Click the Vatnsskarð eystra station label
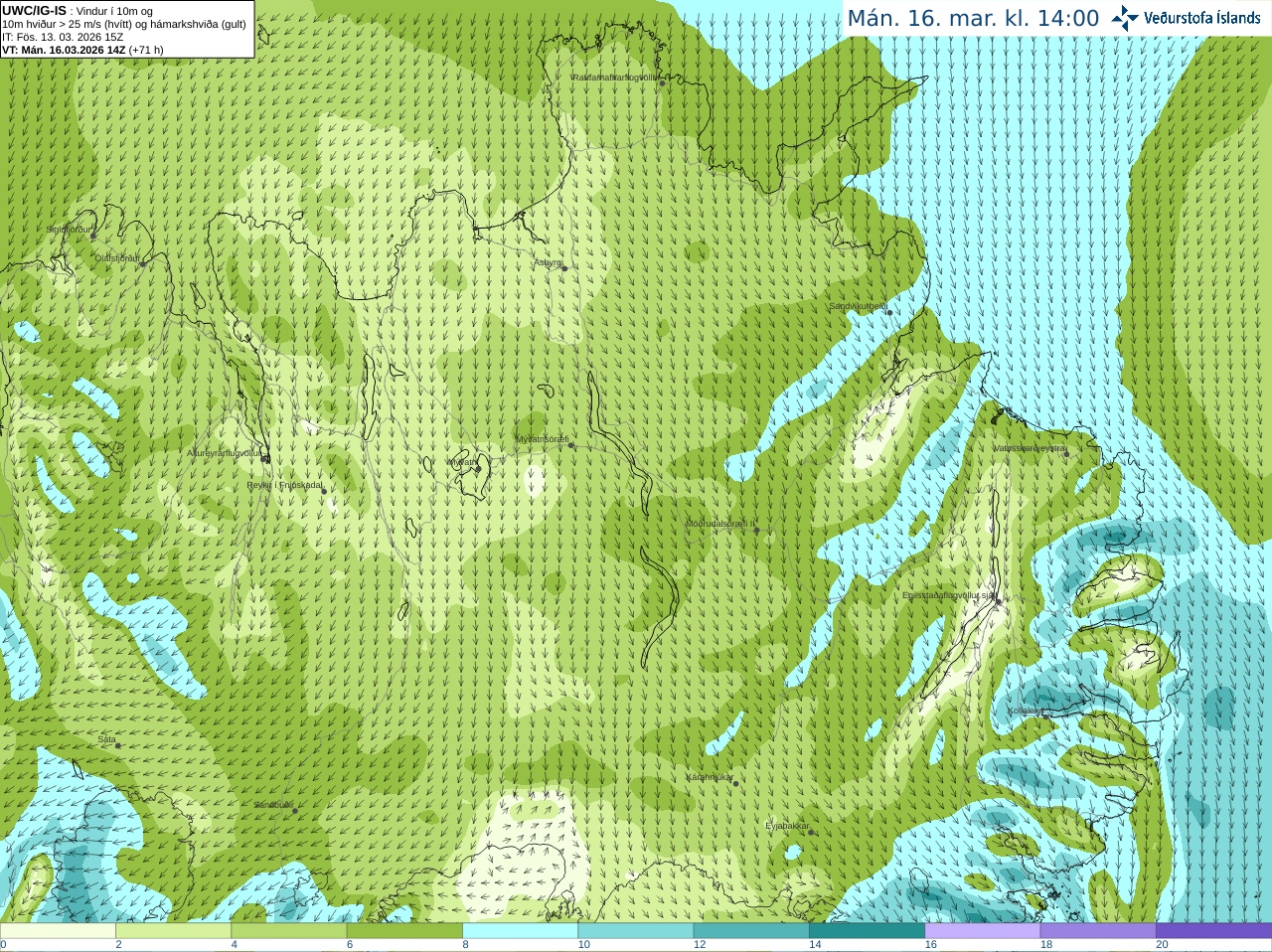Viewport: 1272px width, 952px height. coord(1030,448)
